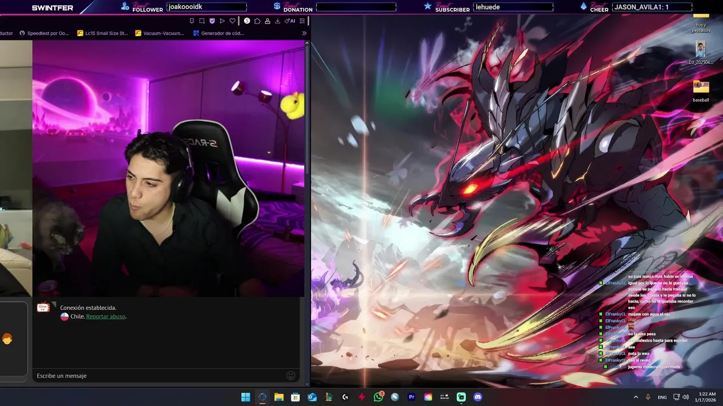Focus the Escribe un mensaje input field

[161, 376]
